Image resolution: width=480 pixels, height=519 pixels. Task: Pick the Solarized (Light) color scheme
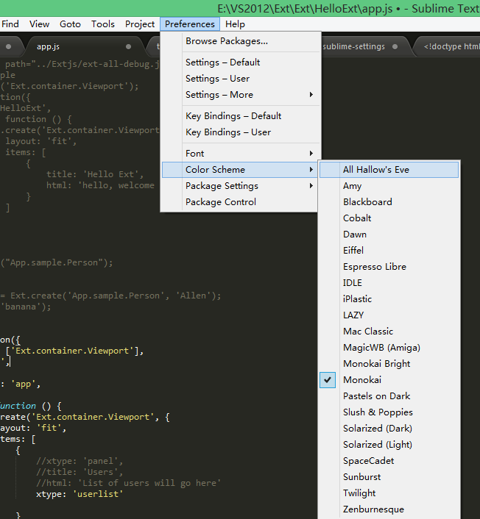378,445
